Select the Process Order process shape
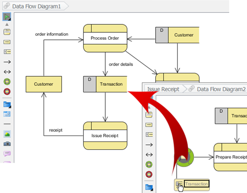 pos(105,38)
